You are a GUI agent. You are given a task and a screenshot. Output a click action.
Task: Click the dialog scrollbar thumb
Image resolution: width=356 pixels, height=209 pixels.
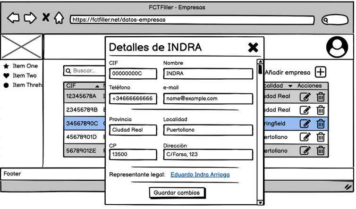pyautogui.click(x=260, y=69)
